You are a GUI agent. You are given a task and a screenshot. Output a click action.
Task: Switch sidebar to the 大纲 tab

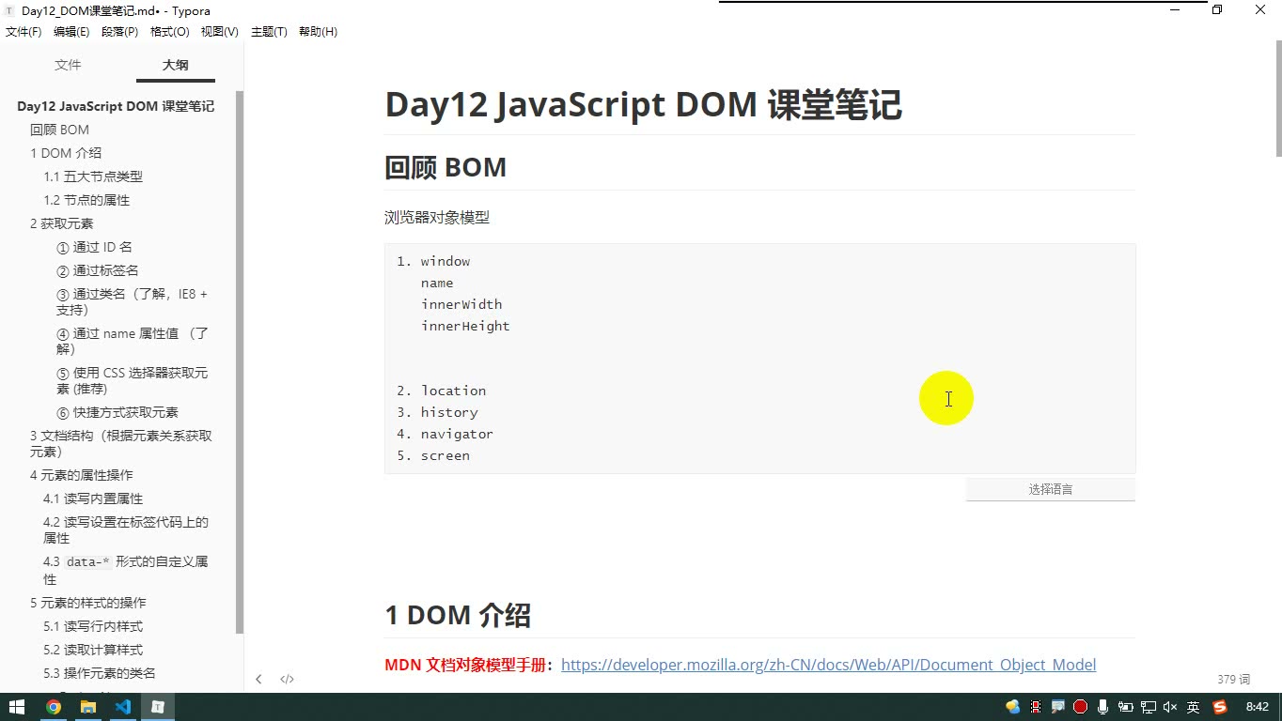tap(175, 65)
